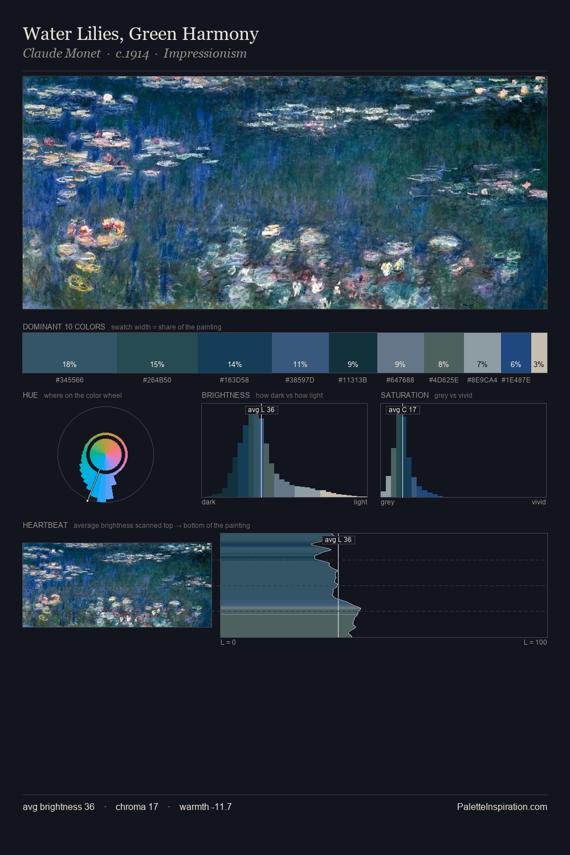Click the #345566 18% color swatch
The width and height of the screenshot is (570, 855).
click(x=70, y=353)
